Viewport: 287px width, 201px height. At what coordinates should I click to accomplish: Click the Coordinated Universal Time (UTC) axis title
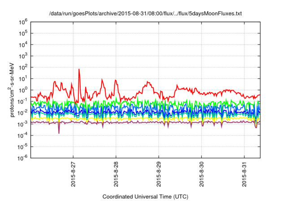coord(145,197)
